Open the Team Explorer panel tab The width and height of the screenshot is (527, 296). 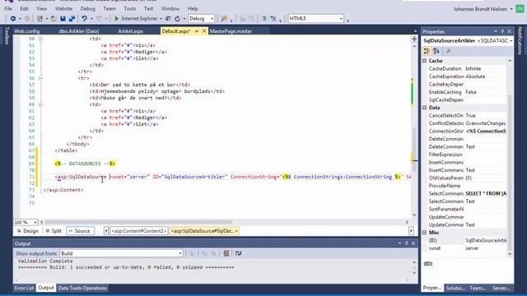tap(478, 288)
